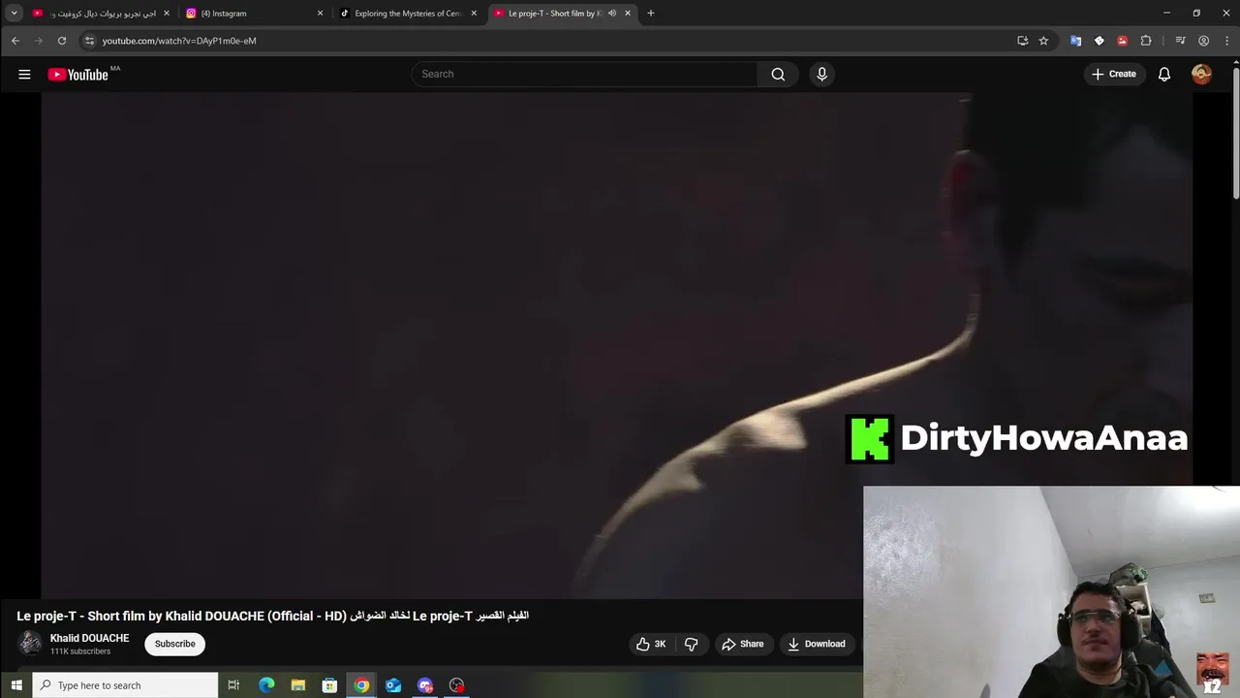
Task: Open the media control icon in Chrome toolbar
Action: click(x=1180, y=41)
